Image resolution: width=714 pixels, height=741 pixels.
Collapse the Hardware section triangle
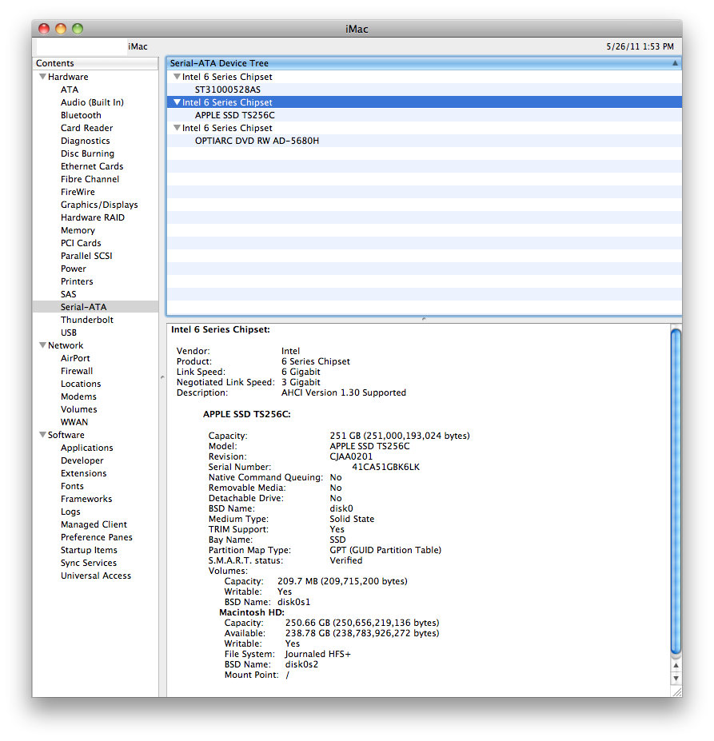(x=42, y=77)
